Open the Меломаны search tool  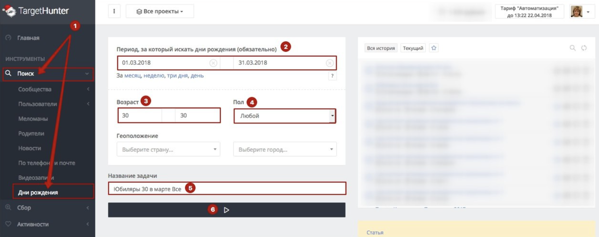click(x=33, y=118)
